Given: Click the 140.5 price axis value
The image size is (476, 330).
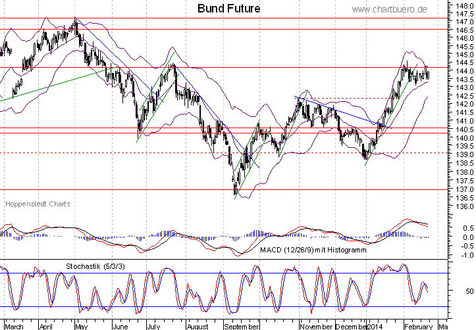Looking at the screenshot, I should tap(465, 130).
